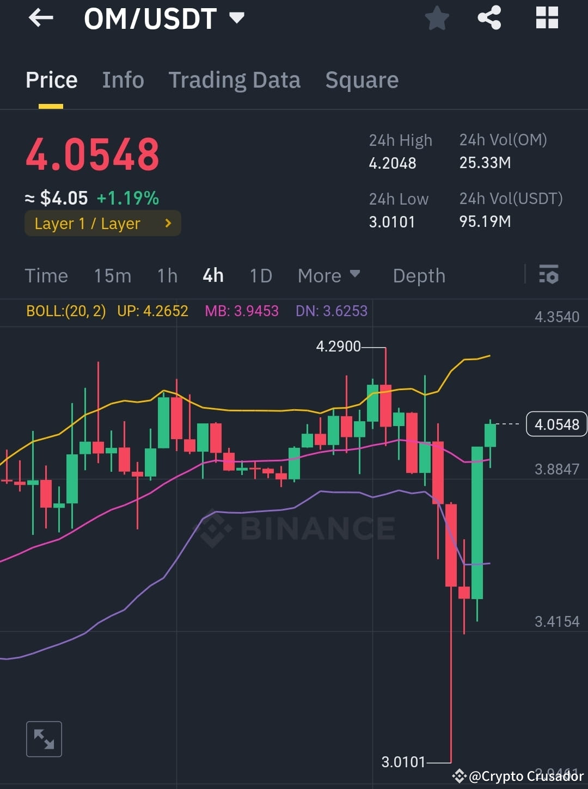Open the grid layout icon top right

(546, 18)
